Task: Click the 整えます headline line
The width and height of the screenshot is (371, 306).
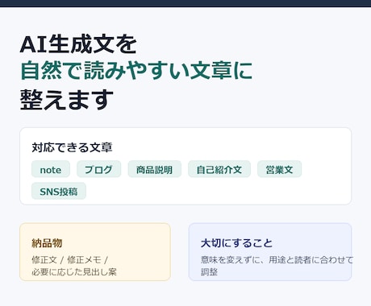Action: point(67,100)
